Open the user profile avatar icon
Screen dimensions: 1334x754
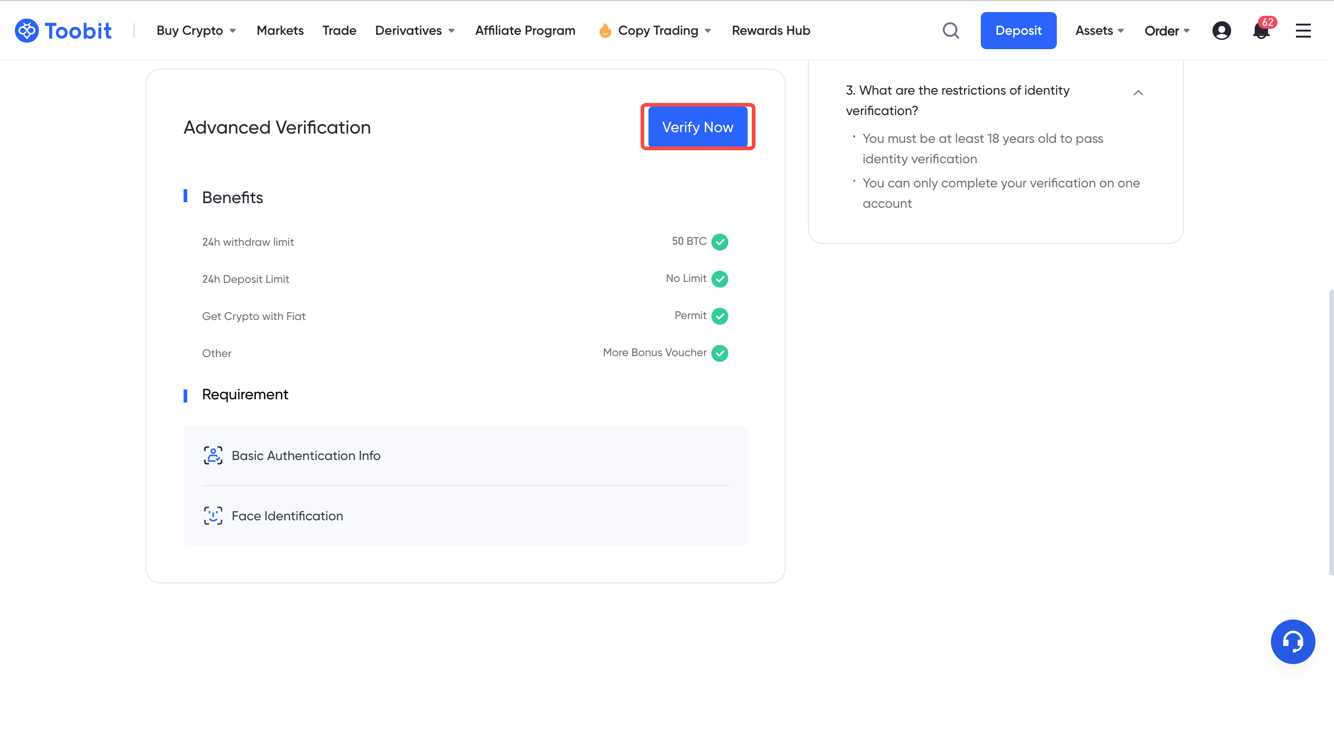pos(1222,31)
